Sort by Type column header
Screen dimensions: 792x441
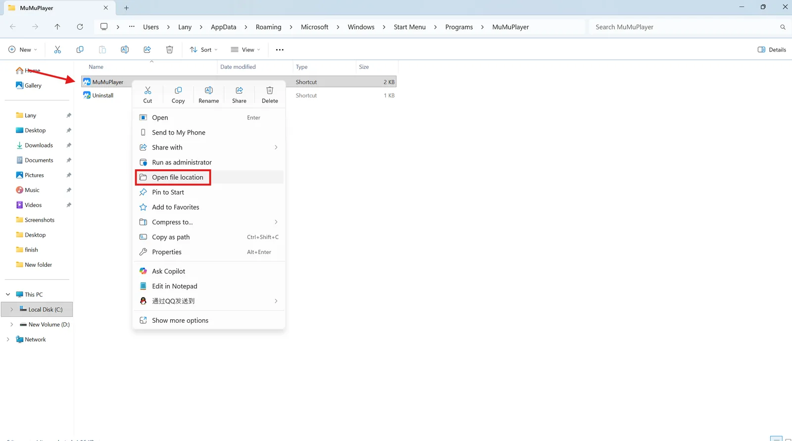click(324, 67)
